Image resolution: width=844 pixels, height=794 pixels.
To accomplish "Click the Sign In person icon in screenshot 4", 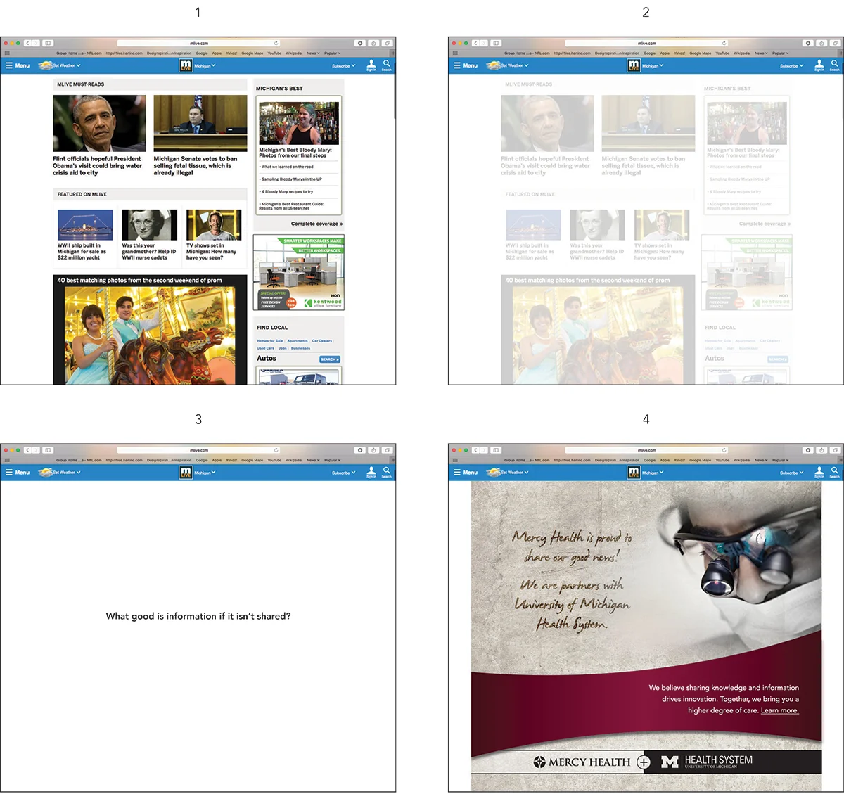I will coord(819,471).
